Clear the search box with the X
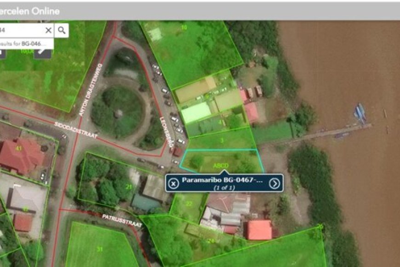This screenshot has width=400, height=267. pos(48,30)
